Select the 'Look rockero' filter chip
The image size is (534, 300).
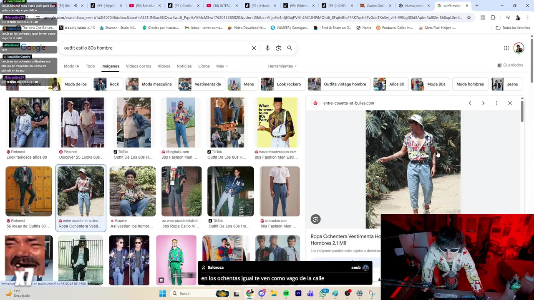pos(283,84)
